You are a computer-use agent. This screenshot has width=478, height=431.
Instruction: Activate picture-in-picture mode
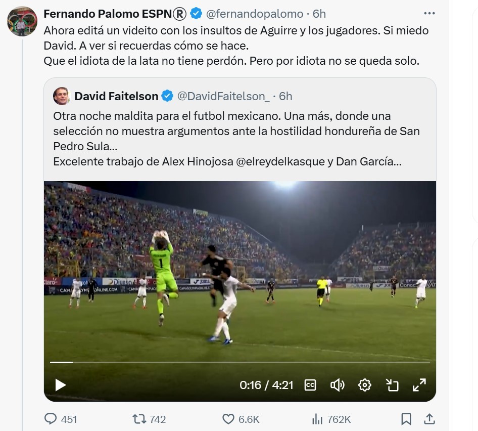click(x=392, y=384)
